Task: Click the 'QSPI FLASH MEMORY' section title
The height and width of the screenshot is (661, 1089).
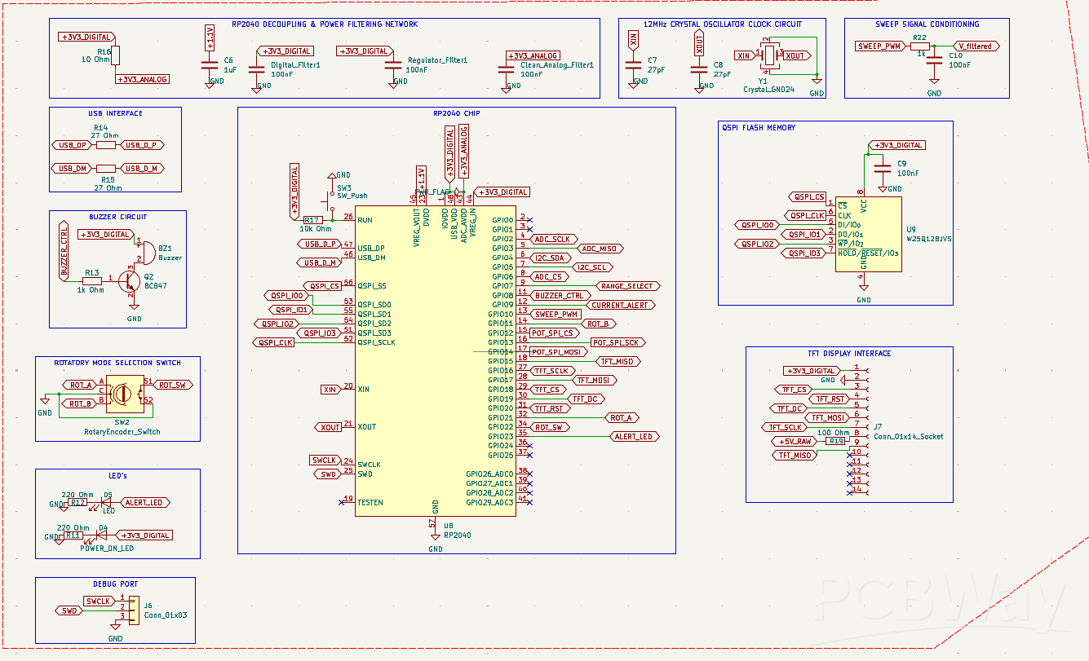Action: point(758,128)
